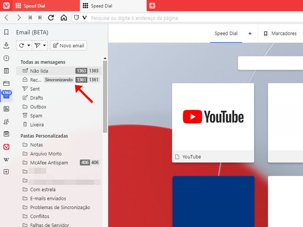Screen dimensions: 303x227
Task: Click the mail panel scrollbar
Action: (105, 97)
